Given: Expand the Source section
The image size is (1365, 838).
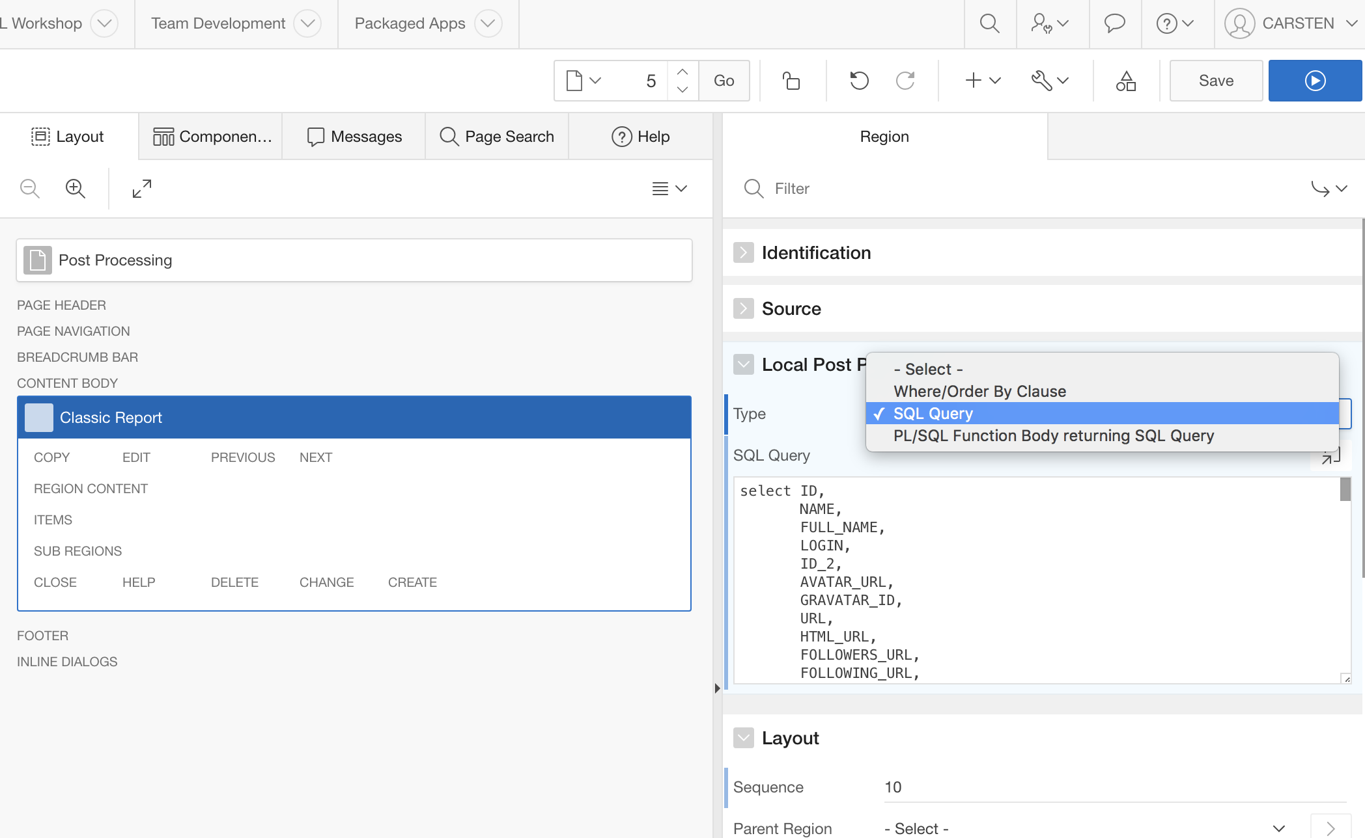Looking at the screenshot, I should pyautogui.click(x=743, y=308).
